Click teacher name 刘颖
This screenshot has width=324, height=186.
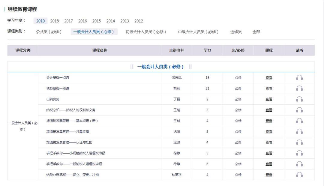pos(177,88)
